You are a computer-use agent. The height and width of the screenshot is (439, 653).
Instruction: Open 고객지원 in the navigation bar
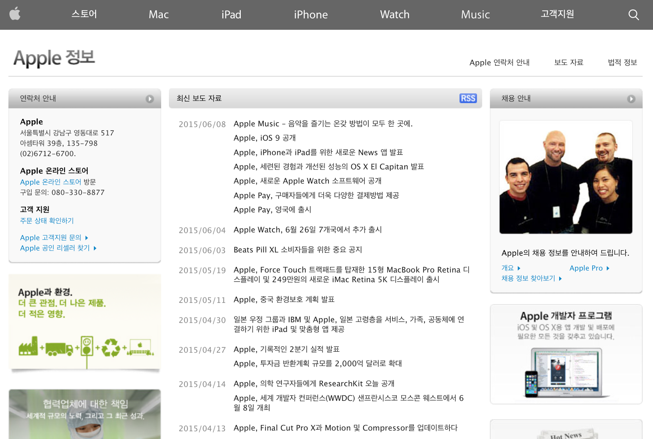point(557,14)
